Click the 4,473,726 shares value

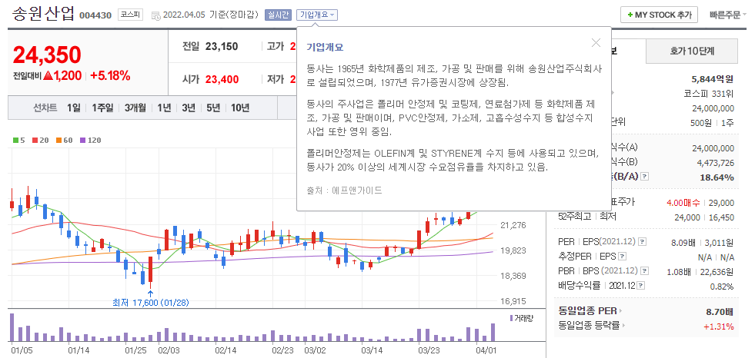coord(716,162)
